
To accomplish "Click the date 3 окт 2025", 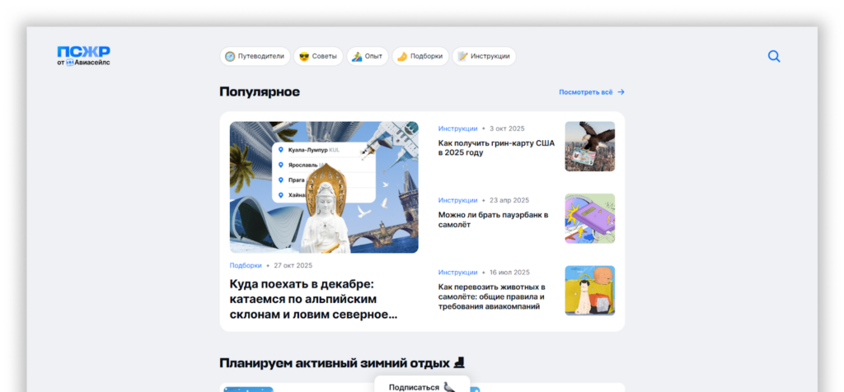I will point(507,128).
